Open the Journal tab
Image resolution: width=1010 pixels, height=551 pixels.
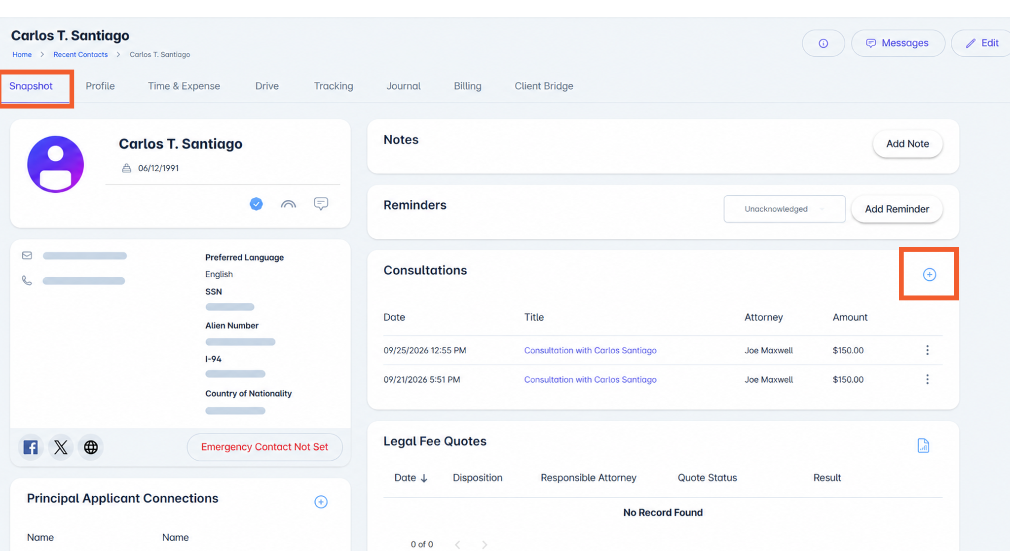click(404, 86)
